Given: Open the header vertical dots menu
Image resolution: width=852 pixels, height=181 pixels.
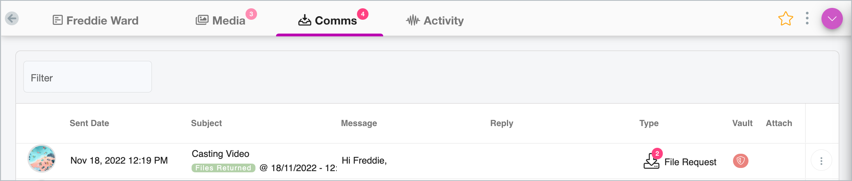Looking at the screenshot, I should (807, 18).
